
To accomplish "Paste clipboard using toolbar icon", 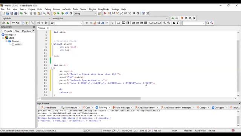I will [39, 14].
